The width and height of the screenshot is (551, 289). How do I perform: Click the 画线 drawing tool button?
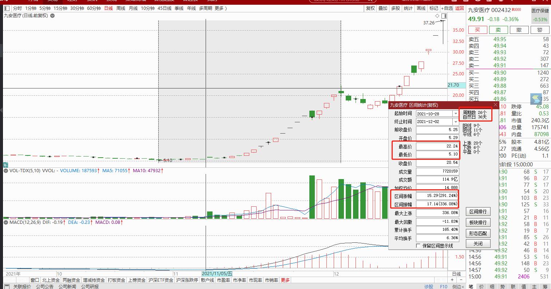[421, 8]
